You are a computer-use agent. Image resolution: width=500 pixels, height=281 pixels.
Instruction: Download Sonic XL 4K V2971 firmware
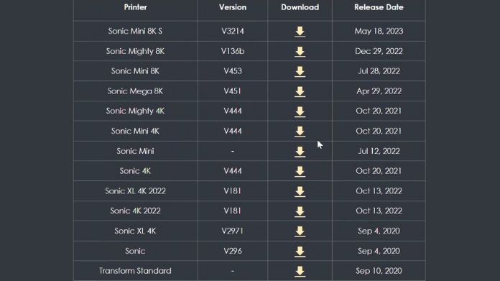[300, 231]
